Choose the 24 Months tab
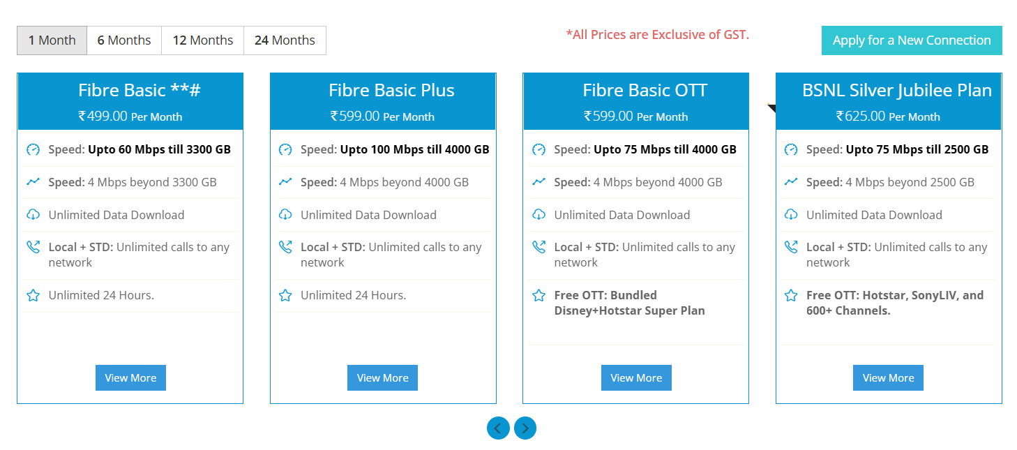The height and width of the screenshot is (450, 1017). click(x=285, y=40)
